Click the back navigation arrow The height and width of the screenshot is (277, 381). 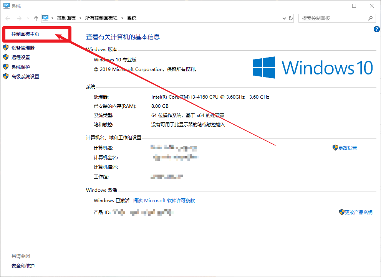pos(8,18)
